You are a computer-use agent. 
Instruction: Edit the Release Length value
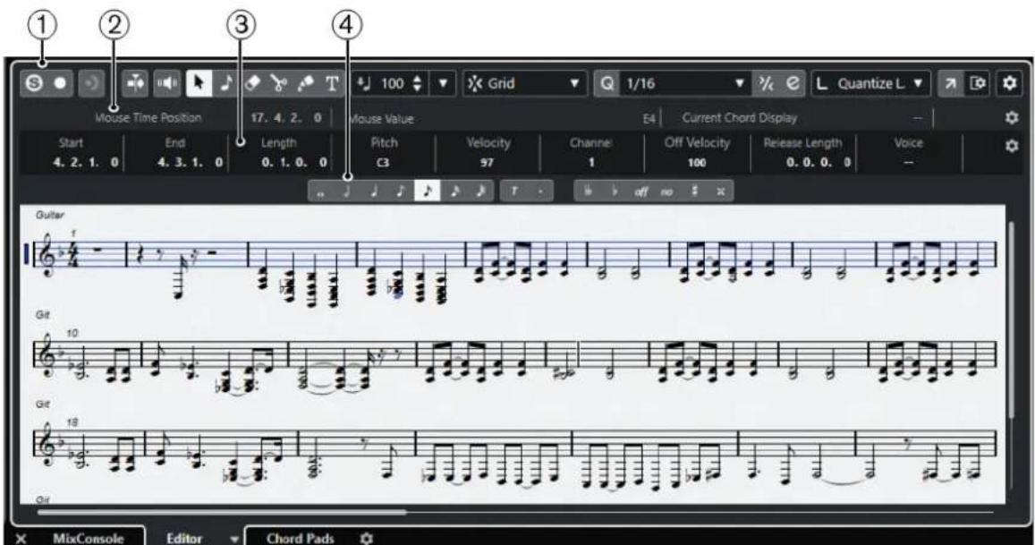point(819,163)
